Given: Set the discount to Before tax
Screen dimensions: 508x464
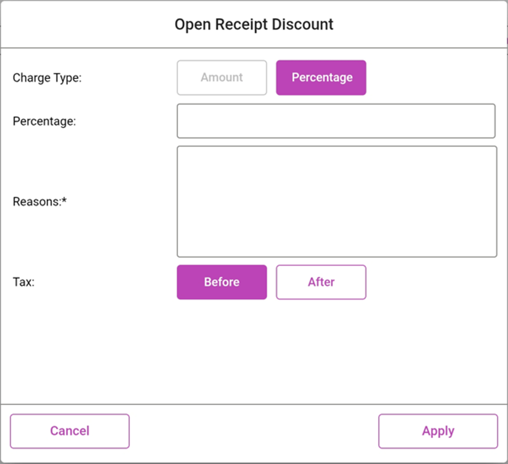Looking at the screenshot, I should coord(222,282).
